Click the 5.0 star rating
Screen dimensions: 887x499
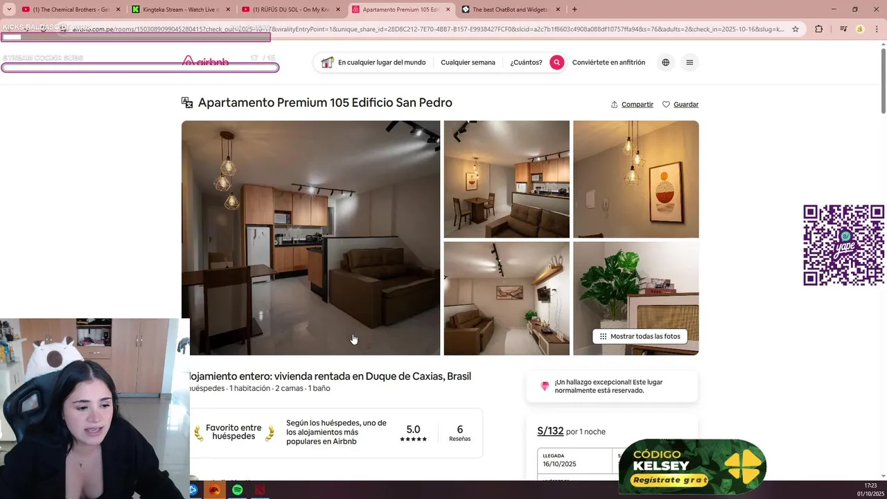pos(413,433)
